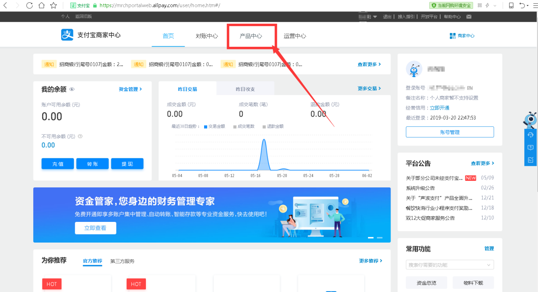Expand the account name dropdown arrow

[375, 16]
